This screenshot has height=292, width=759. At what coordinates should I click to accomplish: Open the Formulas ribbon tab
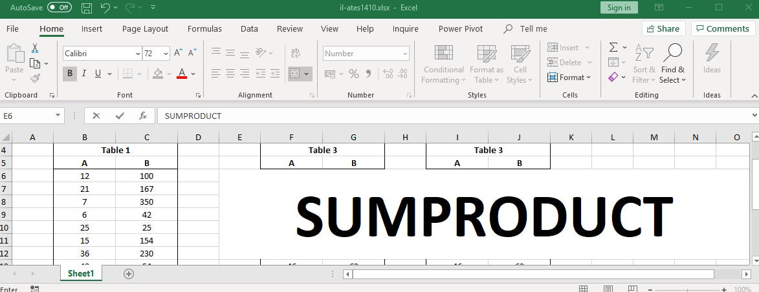204,29
